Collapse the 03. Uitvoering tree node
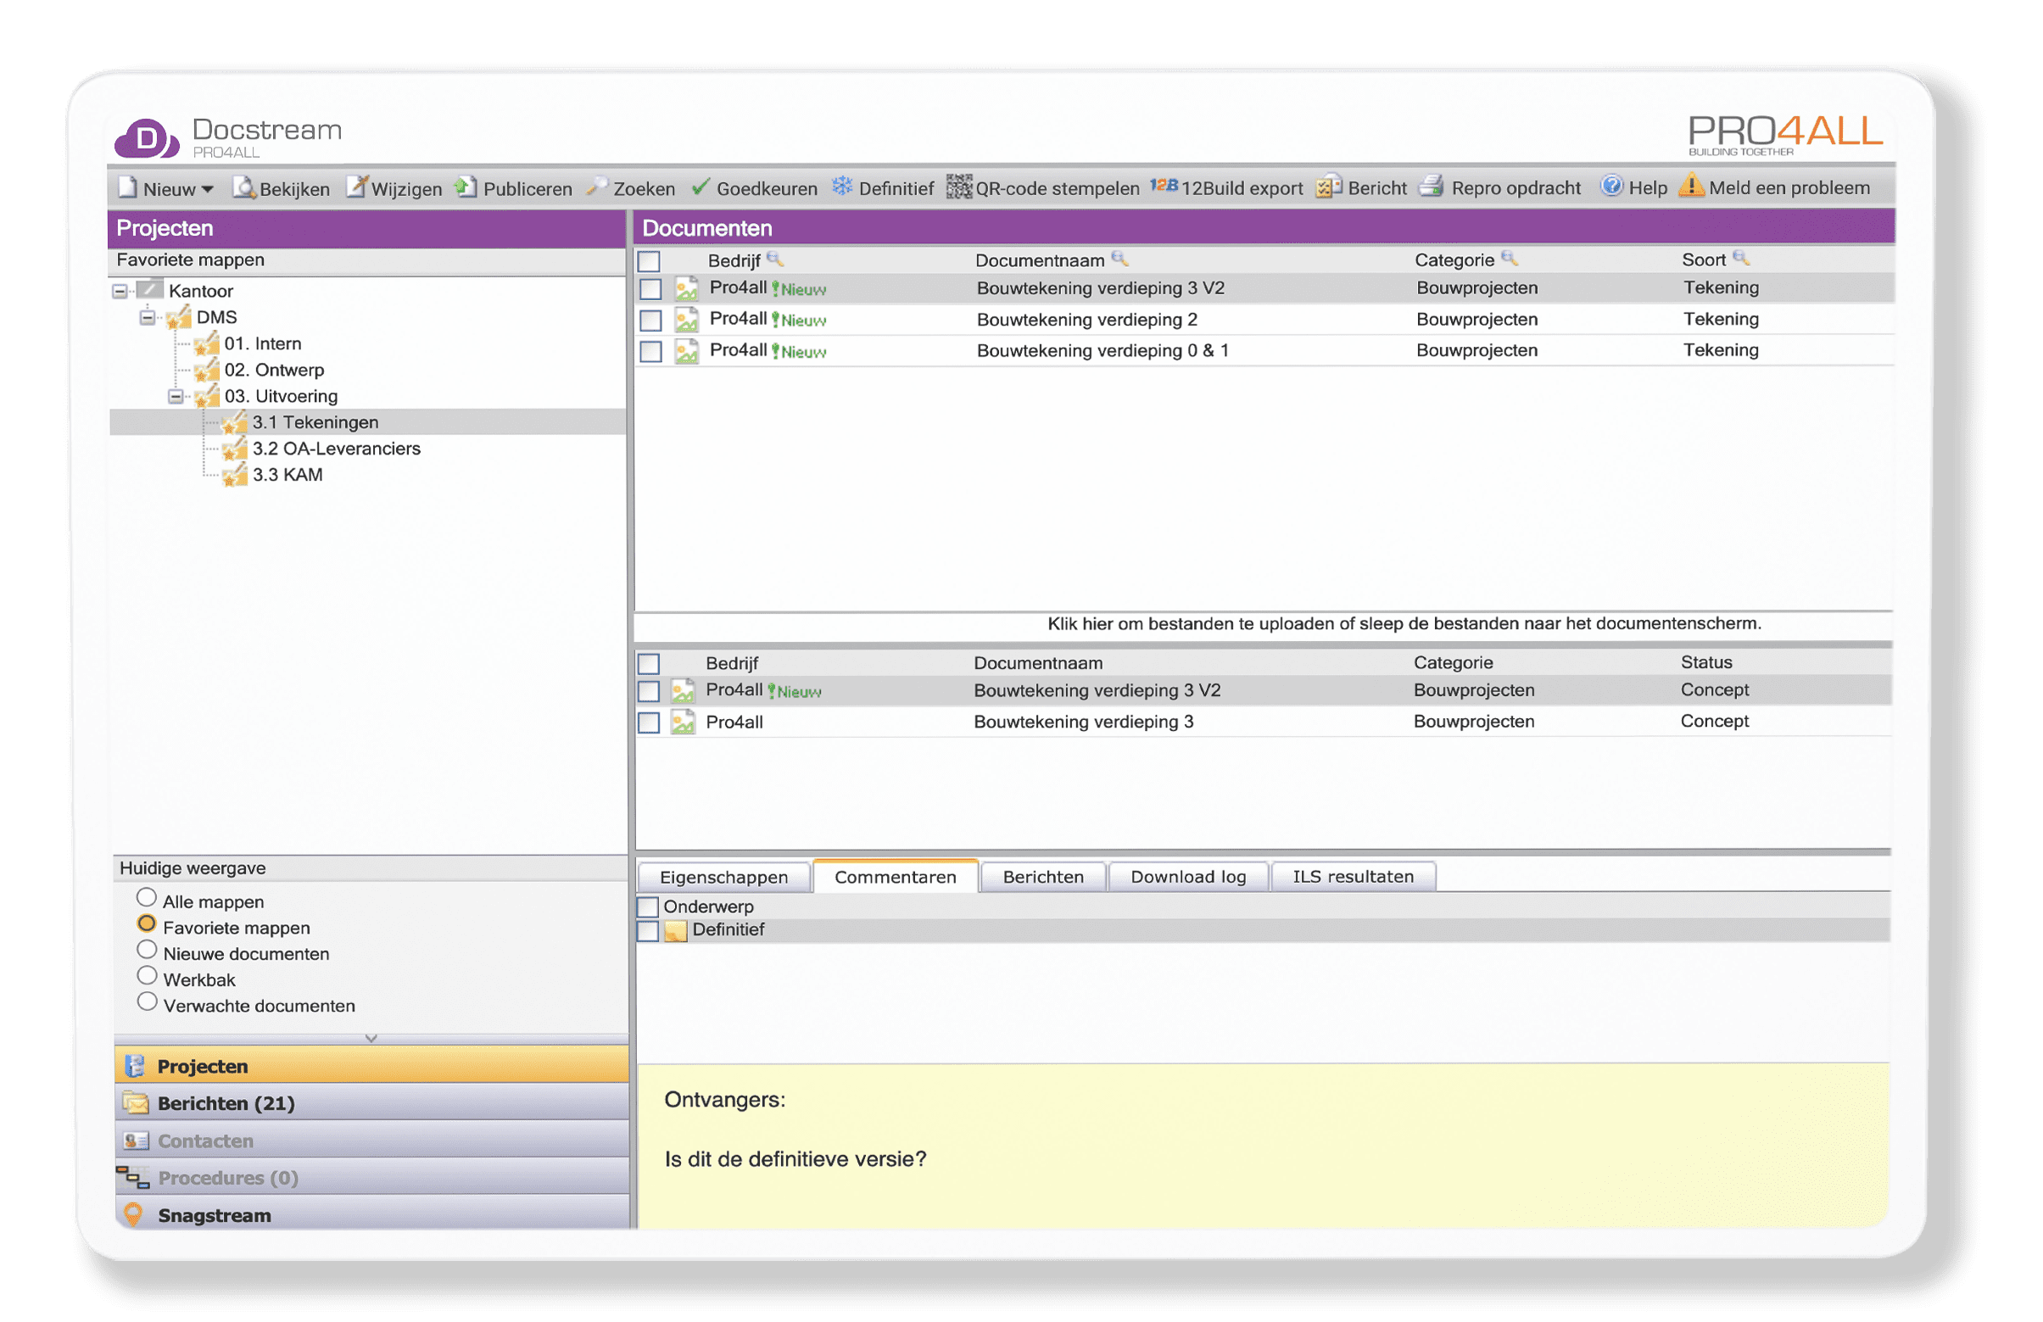 [175, 396]
